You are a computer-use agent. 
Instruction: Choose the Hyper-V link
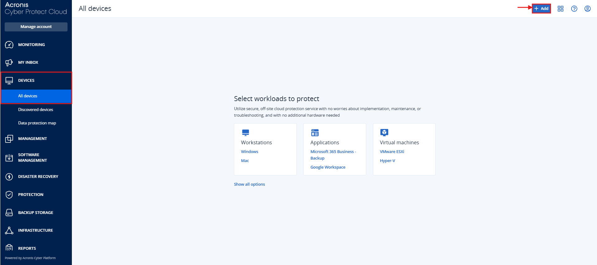387,161
